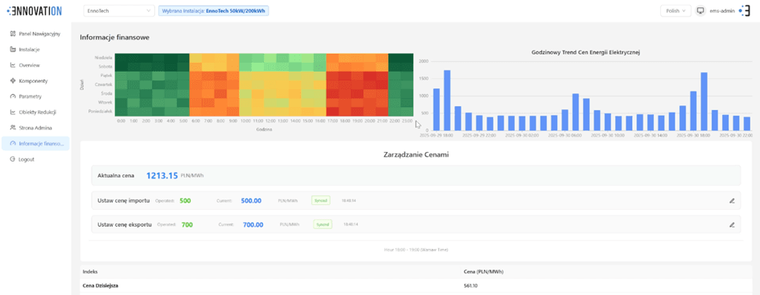Click the Ustaw cenę importu label
Image resolution: width=760 pixels, height=295 pixels.
click(123, 200)
